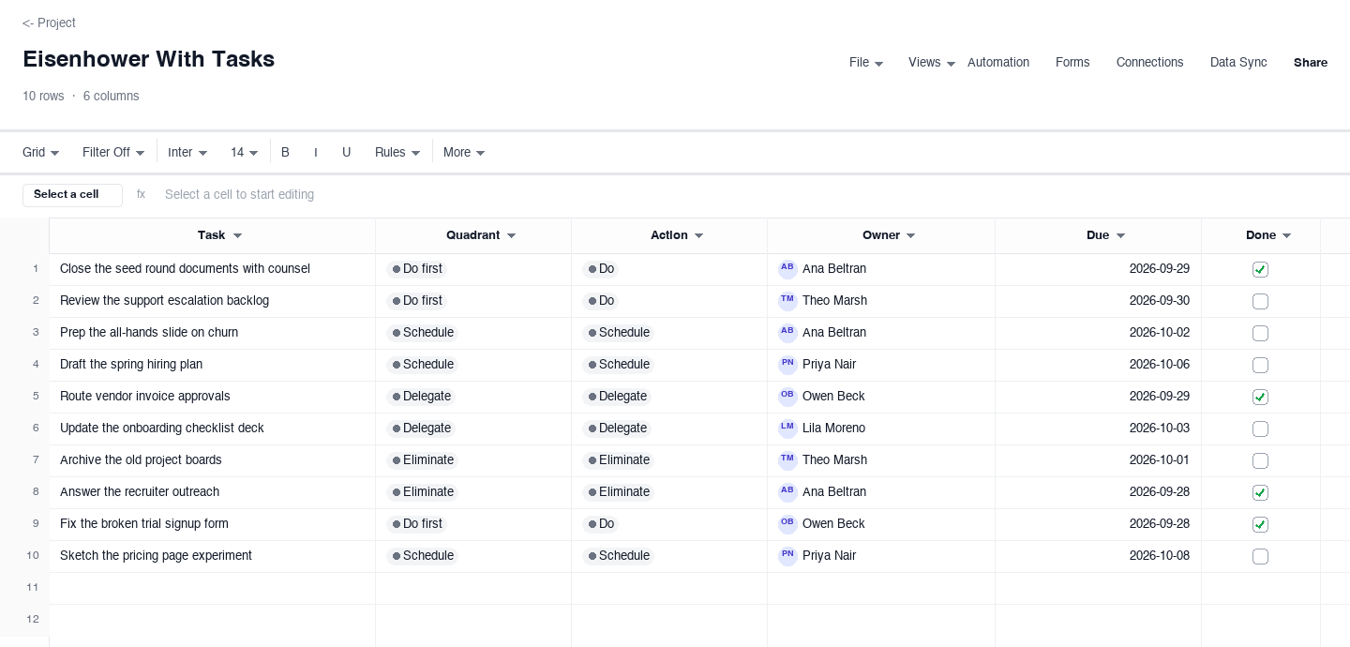Expand the Filter Off dropdown
Image resolution: width=1350 pixels, height=647 pixels.
coord(113,152)
